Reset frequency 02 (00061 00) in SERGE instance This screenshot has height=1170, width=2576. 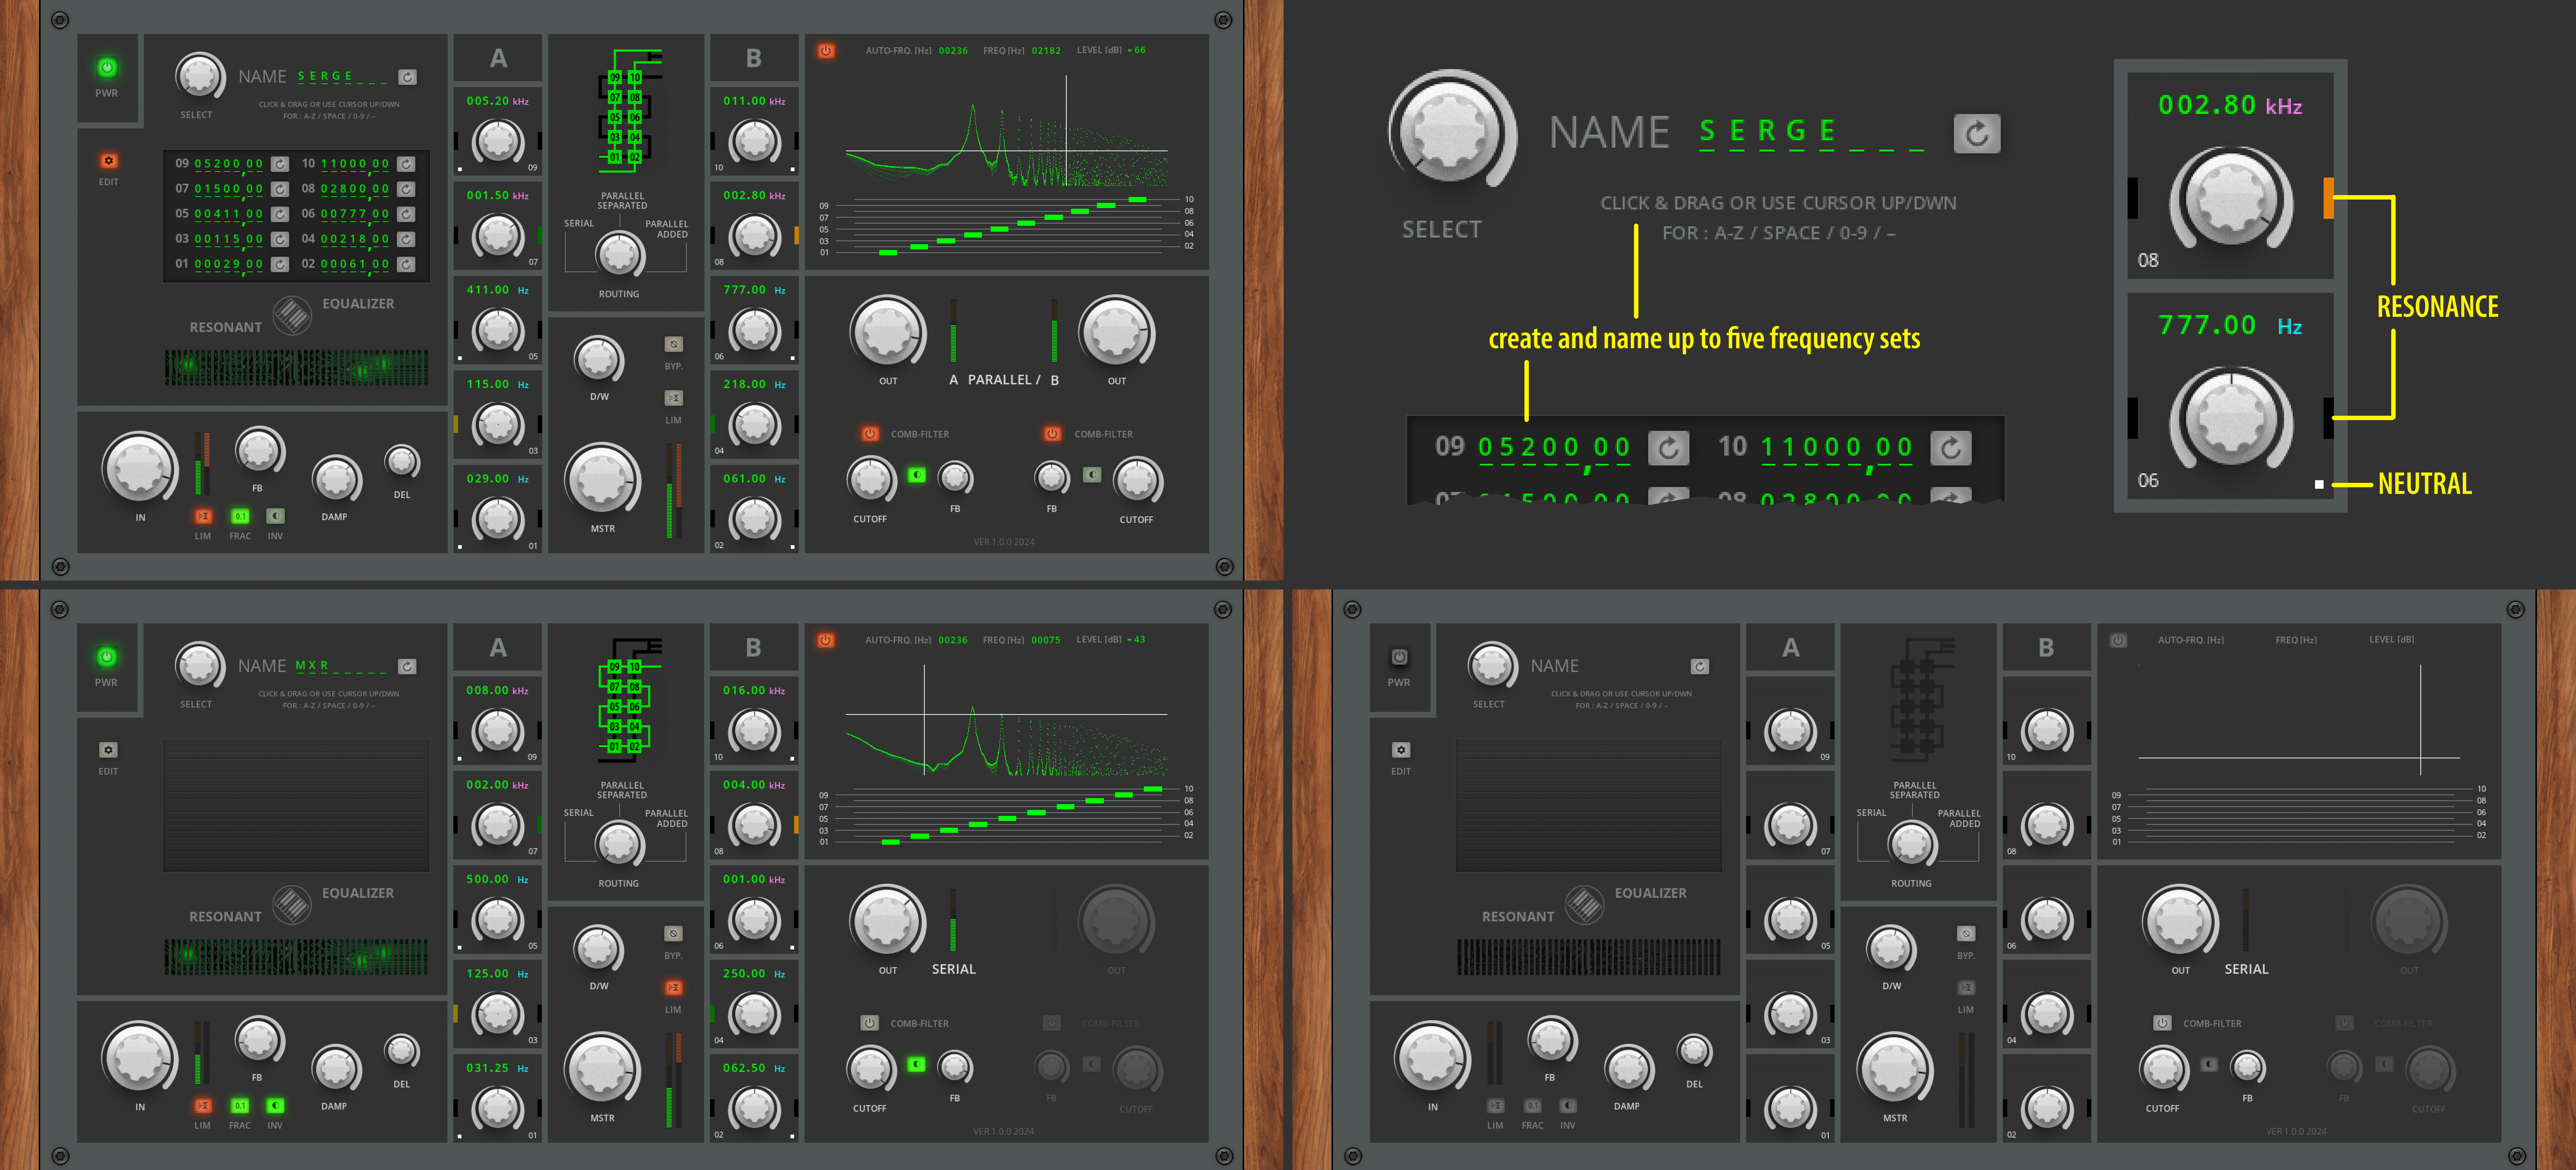[406, 264]
